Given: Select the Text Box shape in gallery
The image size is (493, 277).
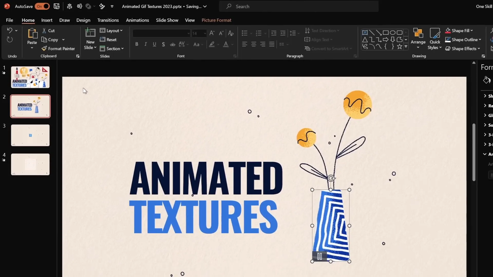Looking at the screenshot, I should (x=365, y=33).
